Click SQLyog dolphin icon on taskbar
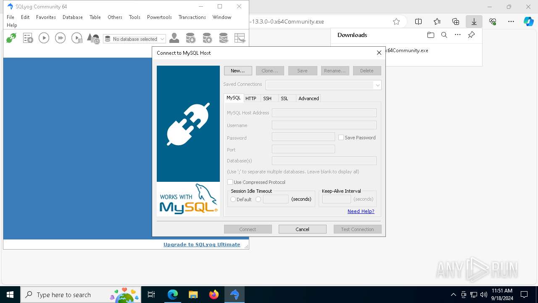Screen dimensions: 538x303 pos(235,295)
